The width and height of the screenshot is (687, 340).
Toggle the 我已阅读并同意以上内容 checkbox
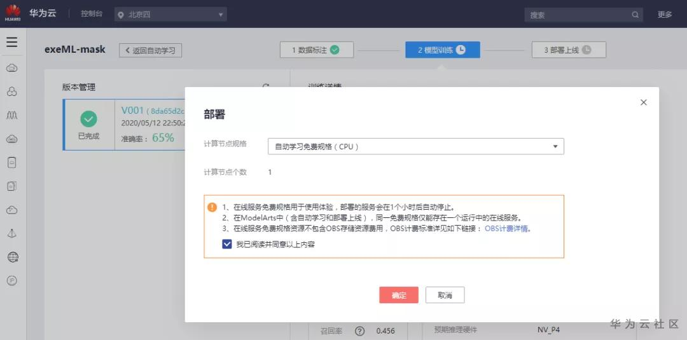pyautogui.click(x=227, y=243)
